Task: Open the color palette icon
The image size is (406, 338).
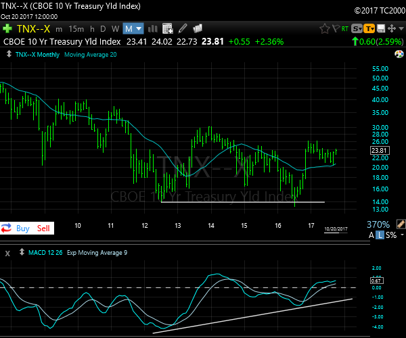Action: [x=399, y=54]
